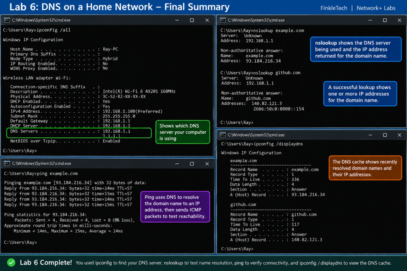The width and height of the screenshot is (407, 271).
Task: Click the 'ipconfig /all' command line
Action: pyautogui.click(x=37, y=30)
